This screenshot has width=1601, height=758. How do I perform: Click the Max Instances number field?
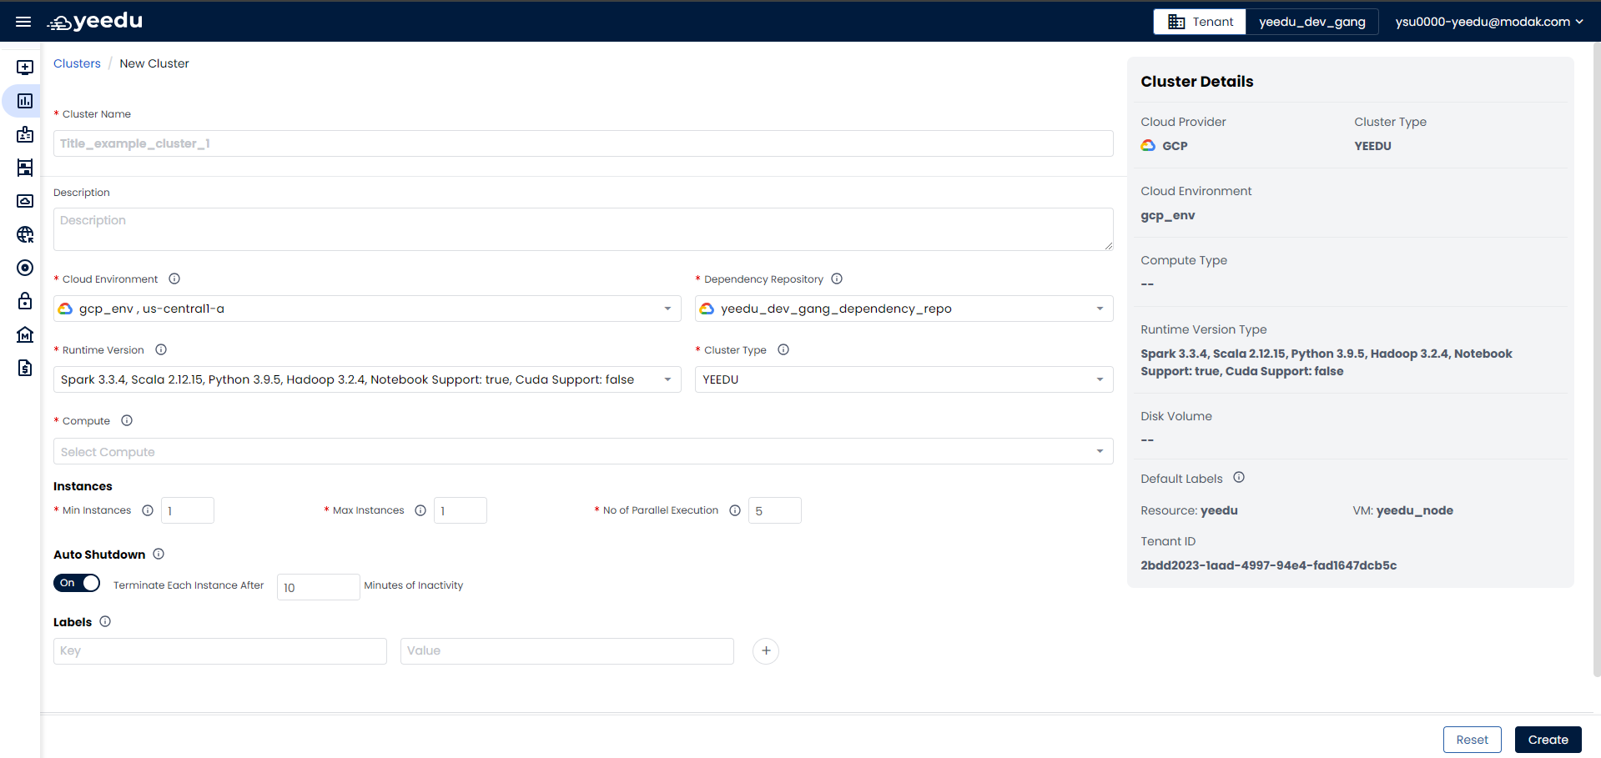461,510
